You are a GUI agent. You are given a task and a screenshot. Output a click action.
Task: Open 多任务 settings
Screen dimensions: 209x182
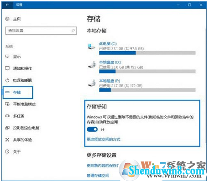click(x=19, y=116)
